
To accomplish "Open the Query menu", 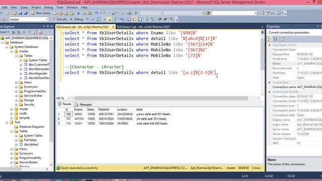I will point(24,8).
